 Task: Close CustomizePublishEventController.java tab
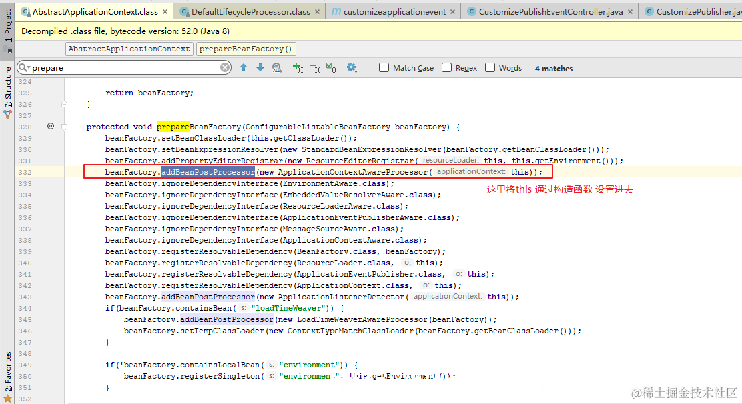[630, 12]
